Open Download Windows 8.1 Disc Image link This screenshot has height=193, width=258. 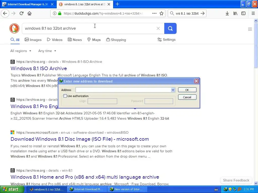coord(80,139)
